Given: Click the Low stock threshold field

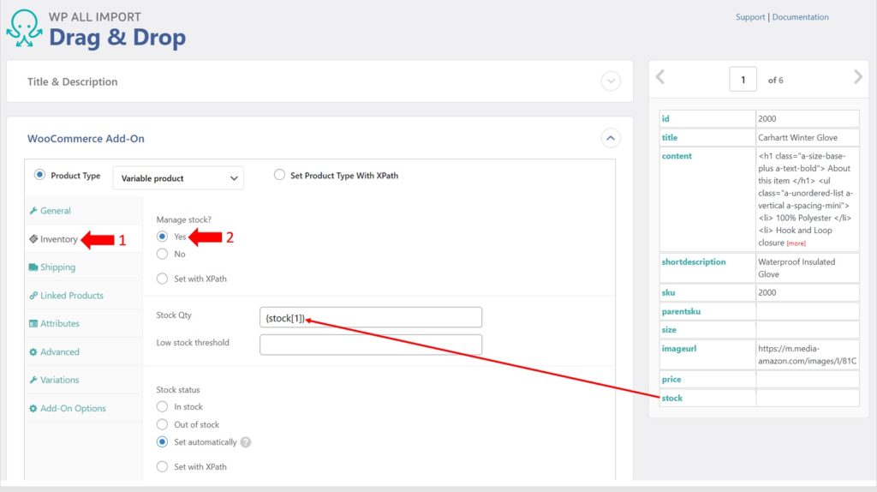Looking at the screenshot, I should pyautogui.click(x=370, y=345).
